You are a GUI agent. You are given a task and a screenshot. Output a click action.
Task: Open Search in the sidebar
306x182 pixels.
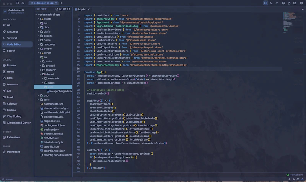tap(17, 51)
